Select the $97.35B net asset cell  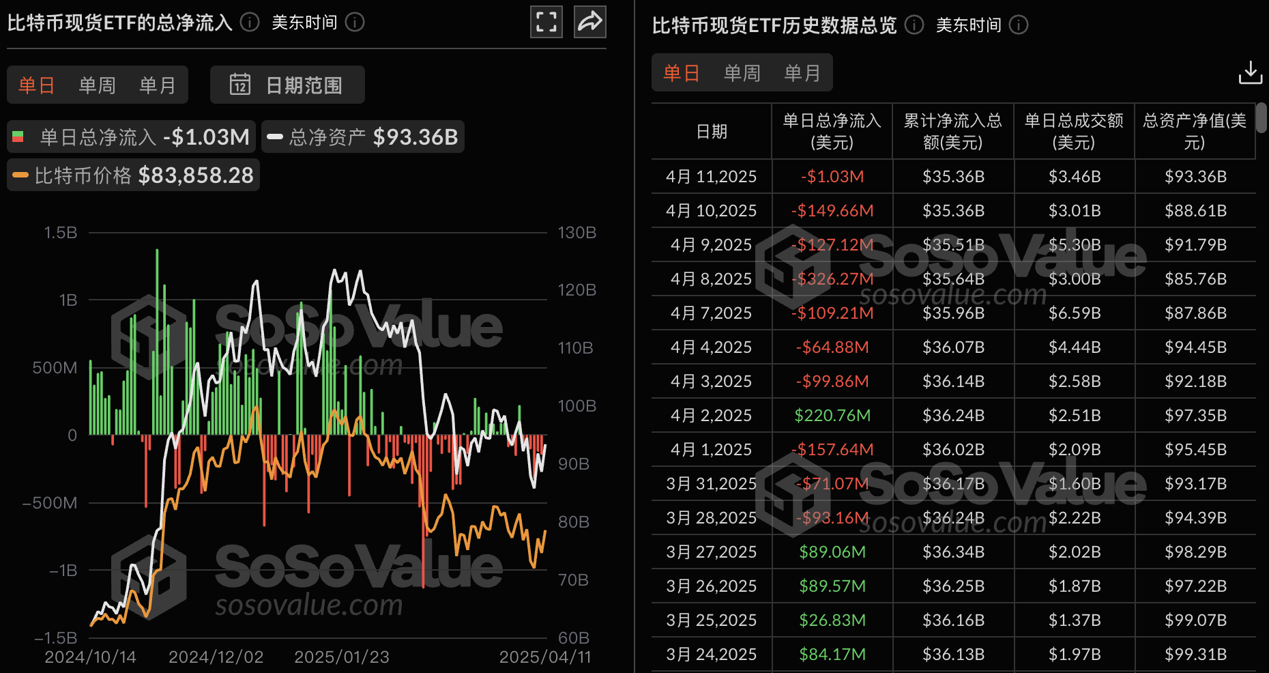coord(1195,416)
